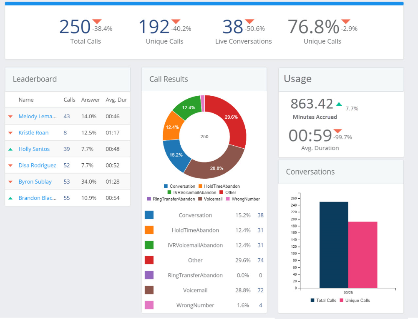
Task: Click the 250 Total Calls figure
Action: (75, 27)
